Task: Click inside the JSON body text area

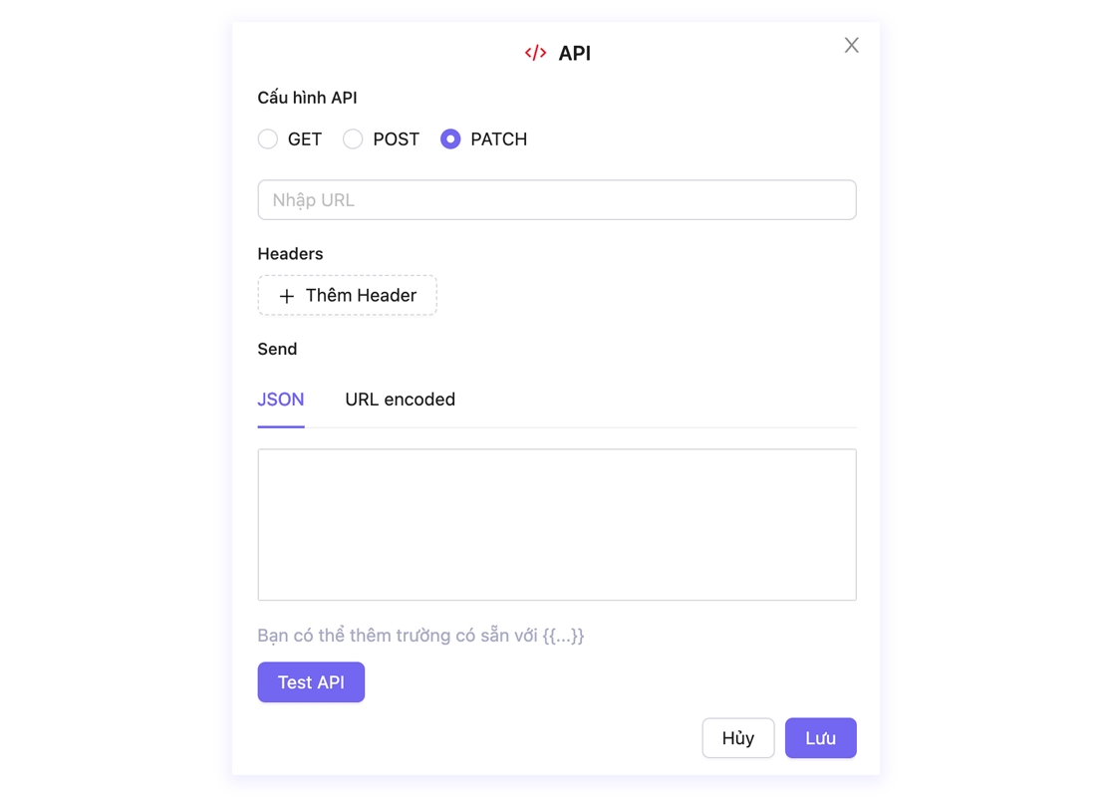Action: (556, 524)
